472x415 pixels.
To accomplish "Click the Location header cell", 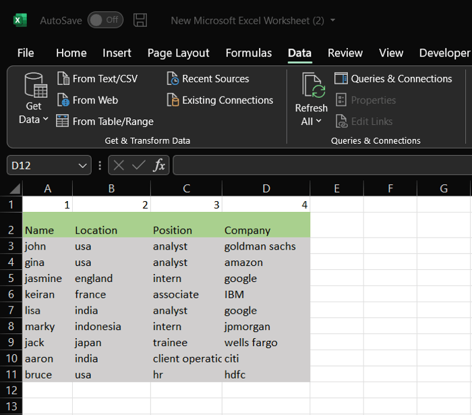I will (x=111, y=225).
